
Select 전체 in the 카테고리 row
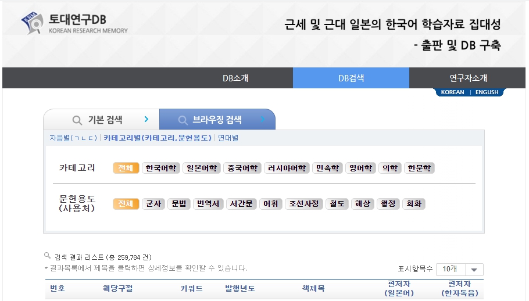point(126,168)
